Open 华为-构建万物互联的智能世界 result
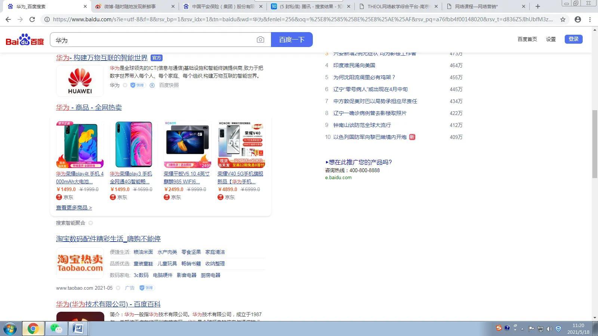The width and height of the screenshot is (598, 336). point(102,57)
